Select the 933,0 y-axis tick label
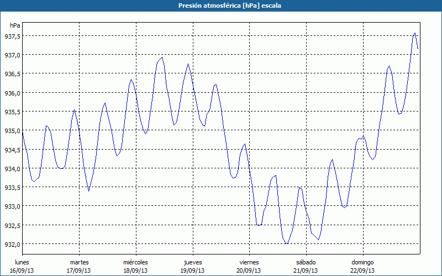The height and width of the screenshot is (276, 442). (x=11, y=206)
